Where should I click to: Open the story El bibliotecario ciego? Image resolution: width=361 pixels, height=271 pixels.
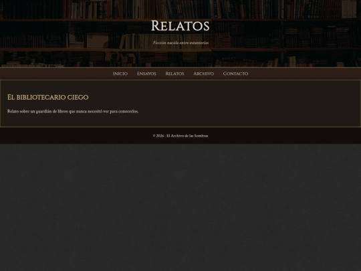tap(48, 97)
